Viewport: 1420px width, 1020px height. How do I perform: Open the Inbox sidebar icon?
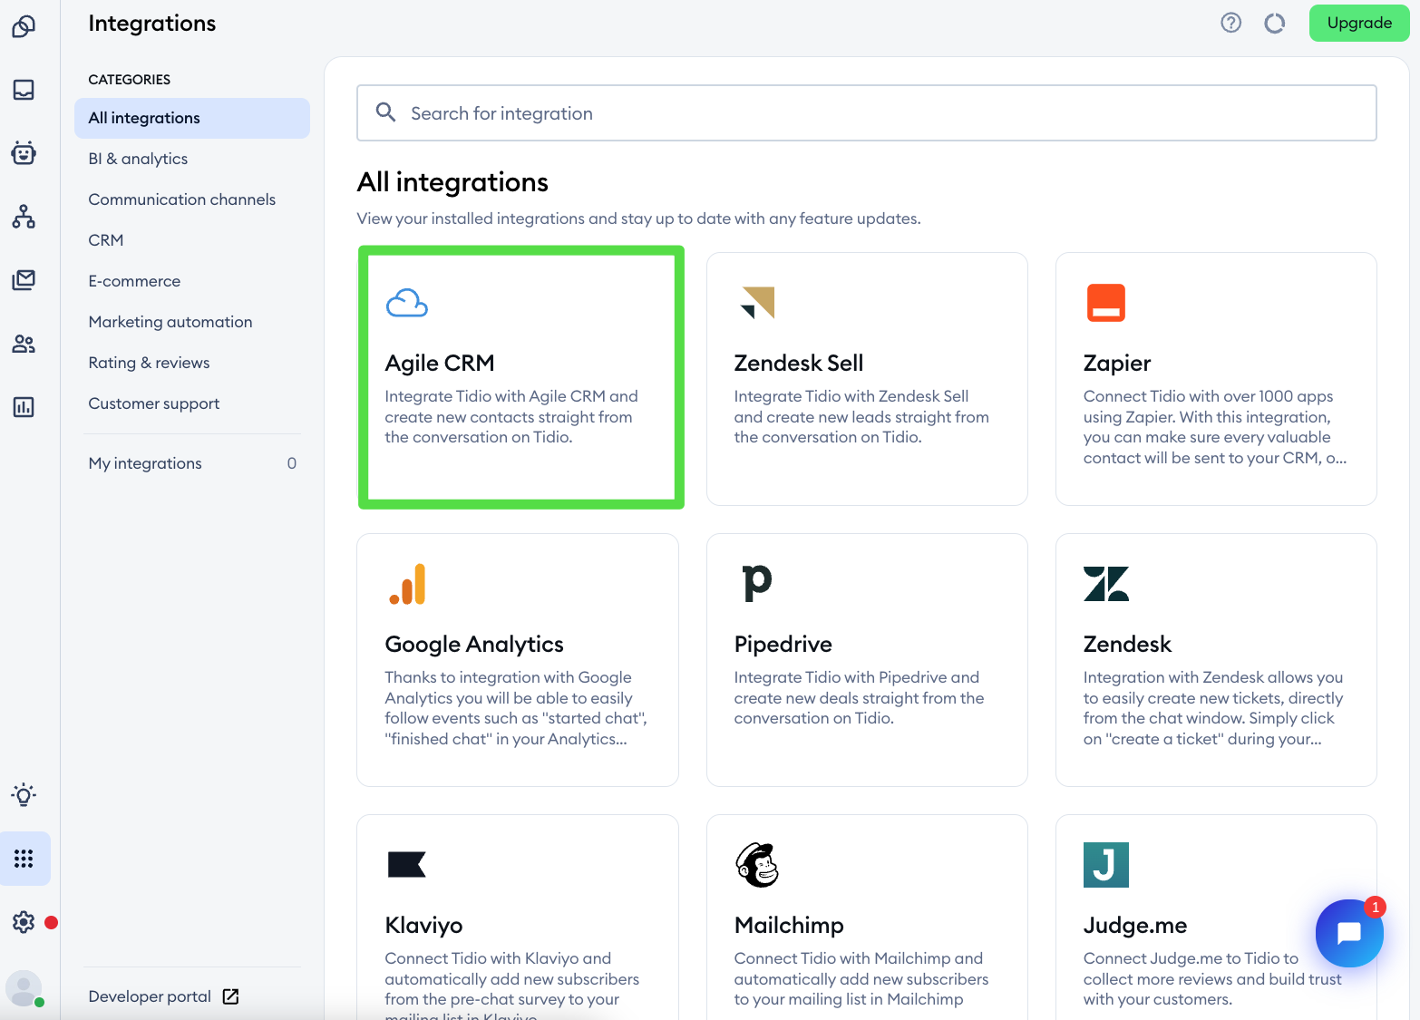coord(24,90)
